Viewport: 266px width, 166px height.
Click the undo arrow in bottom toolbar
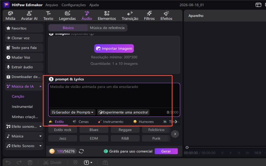[x=8, y=162]
